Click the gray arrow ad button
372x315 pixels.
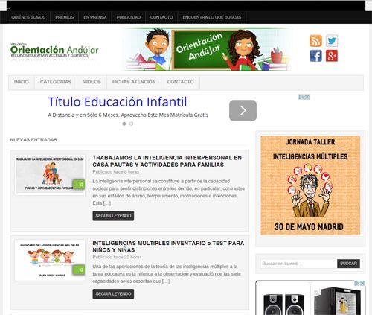[x=243, y=110]
